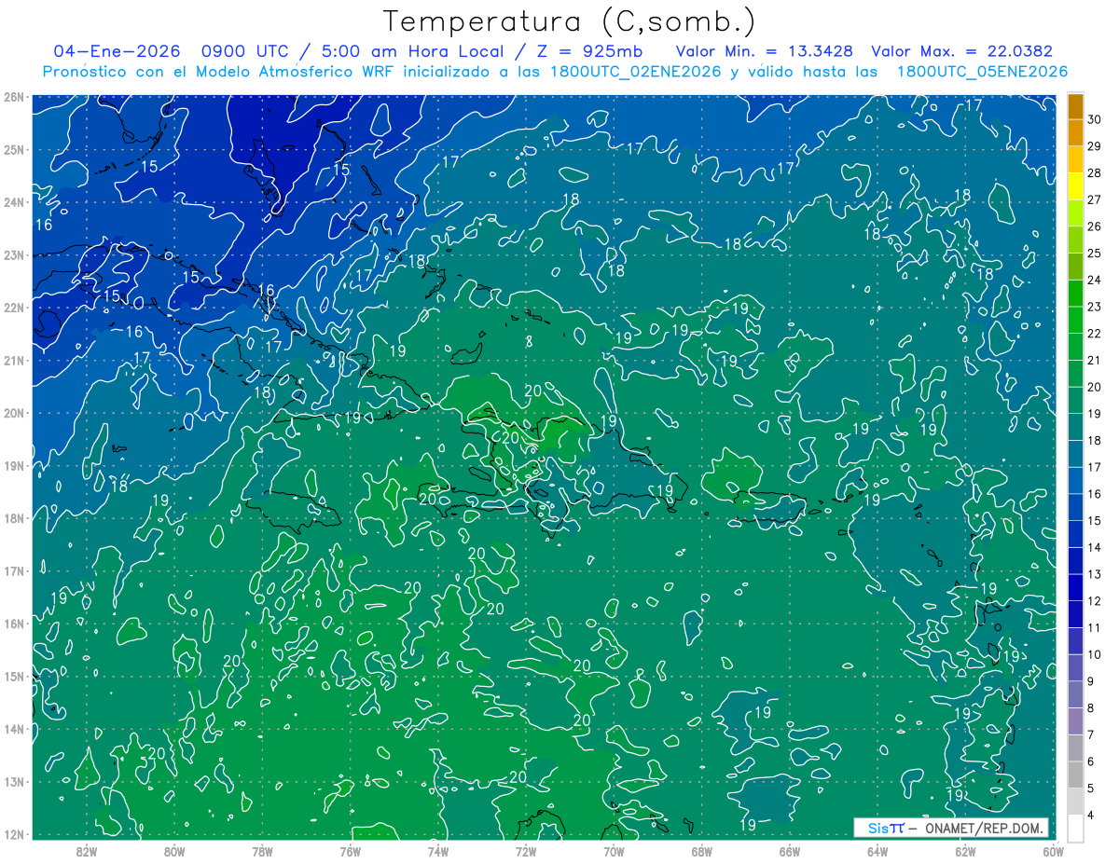Click the "15N" latitude label
This screenshot has height=864, width=1119.
pyautogui.click(x=13, y=677)
